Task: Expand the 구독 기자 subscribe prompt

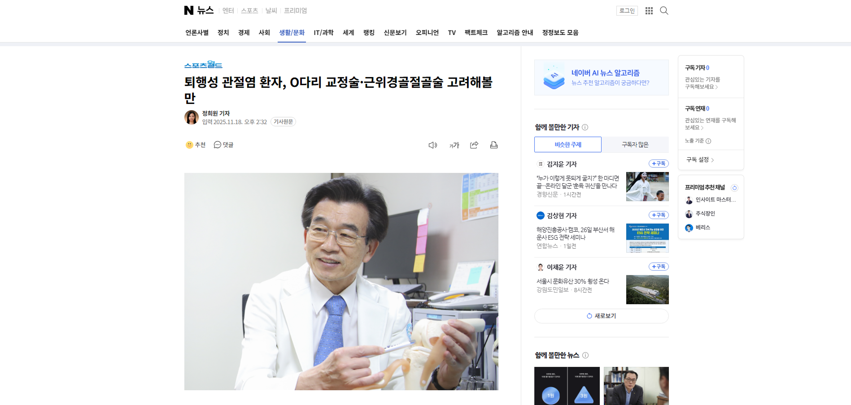Action: pyautogui.click(x=703, y=83)
